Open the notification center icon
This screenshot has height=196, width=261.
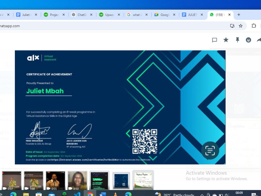tap(254, 194)
